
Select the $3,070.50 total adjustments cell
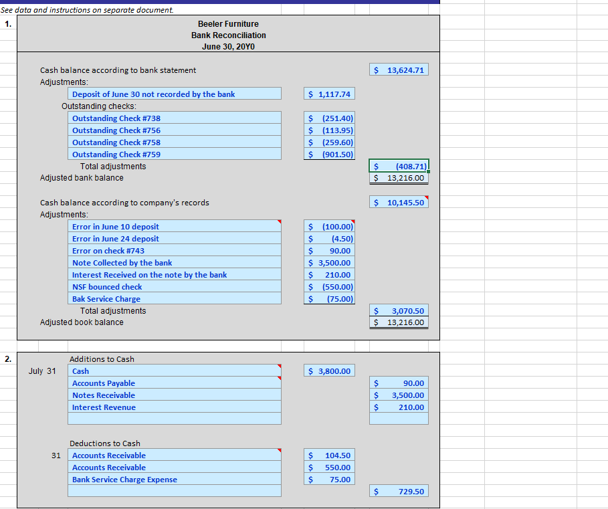click(398, 310)
